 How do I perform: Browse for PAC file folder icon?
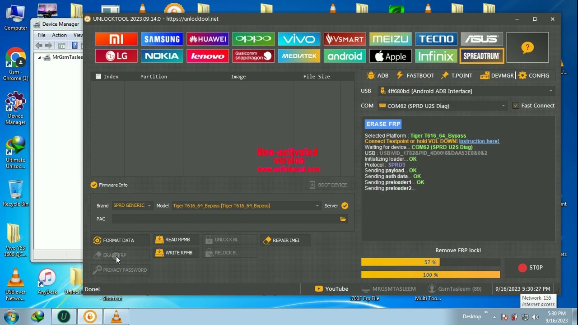pyautogui.click(x=343, y=219)
